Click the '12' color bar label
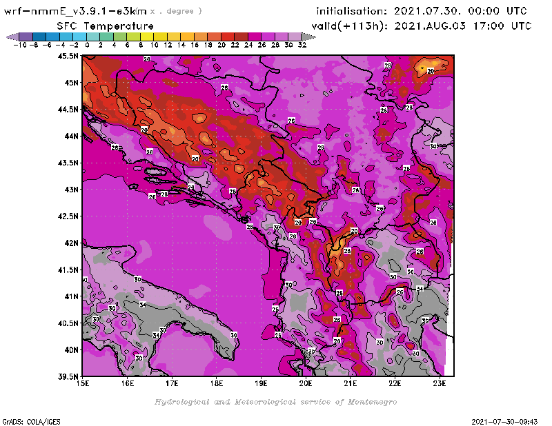Screen dimensions: 552x426 (168, 45)
